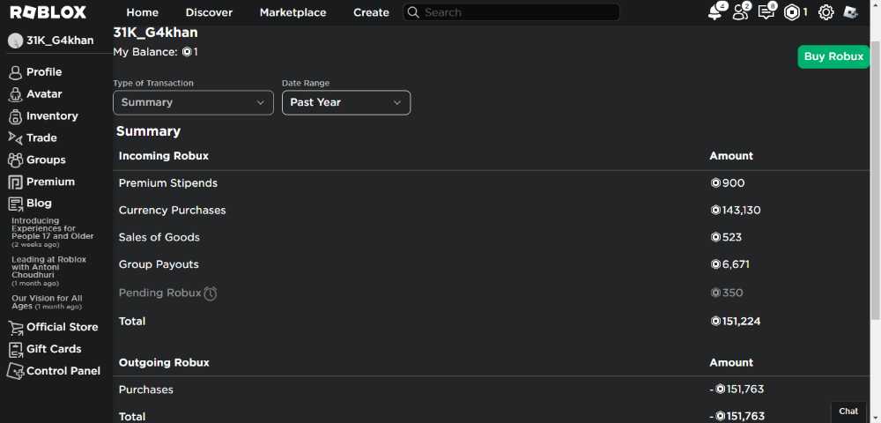
Task: Open the Blog sidebar link
Action: click(x=39, y=204)
